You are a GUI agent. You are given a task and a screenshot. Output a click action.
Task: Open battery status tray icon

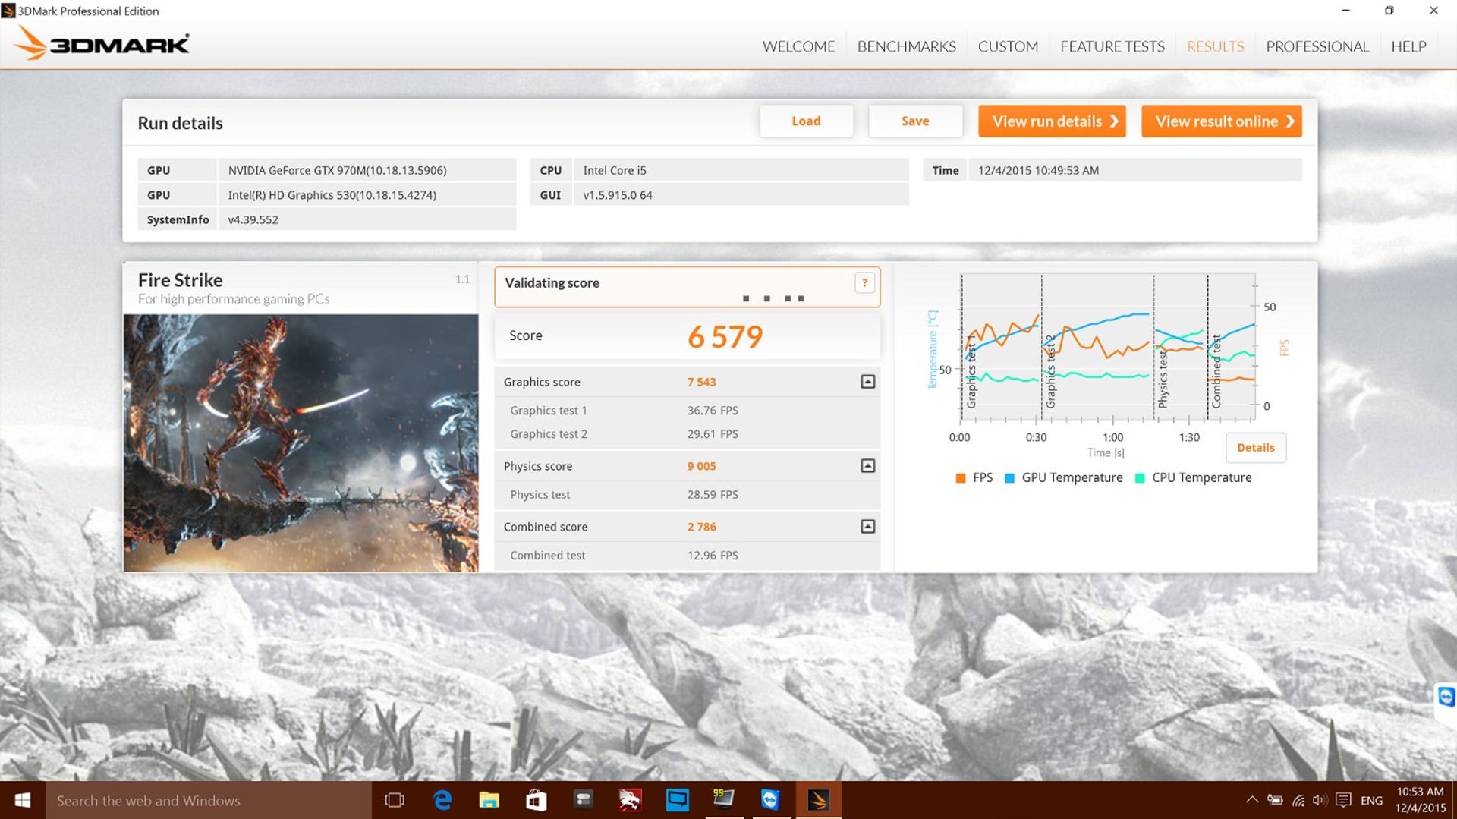point(1275,801)
